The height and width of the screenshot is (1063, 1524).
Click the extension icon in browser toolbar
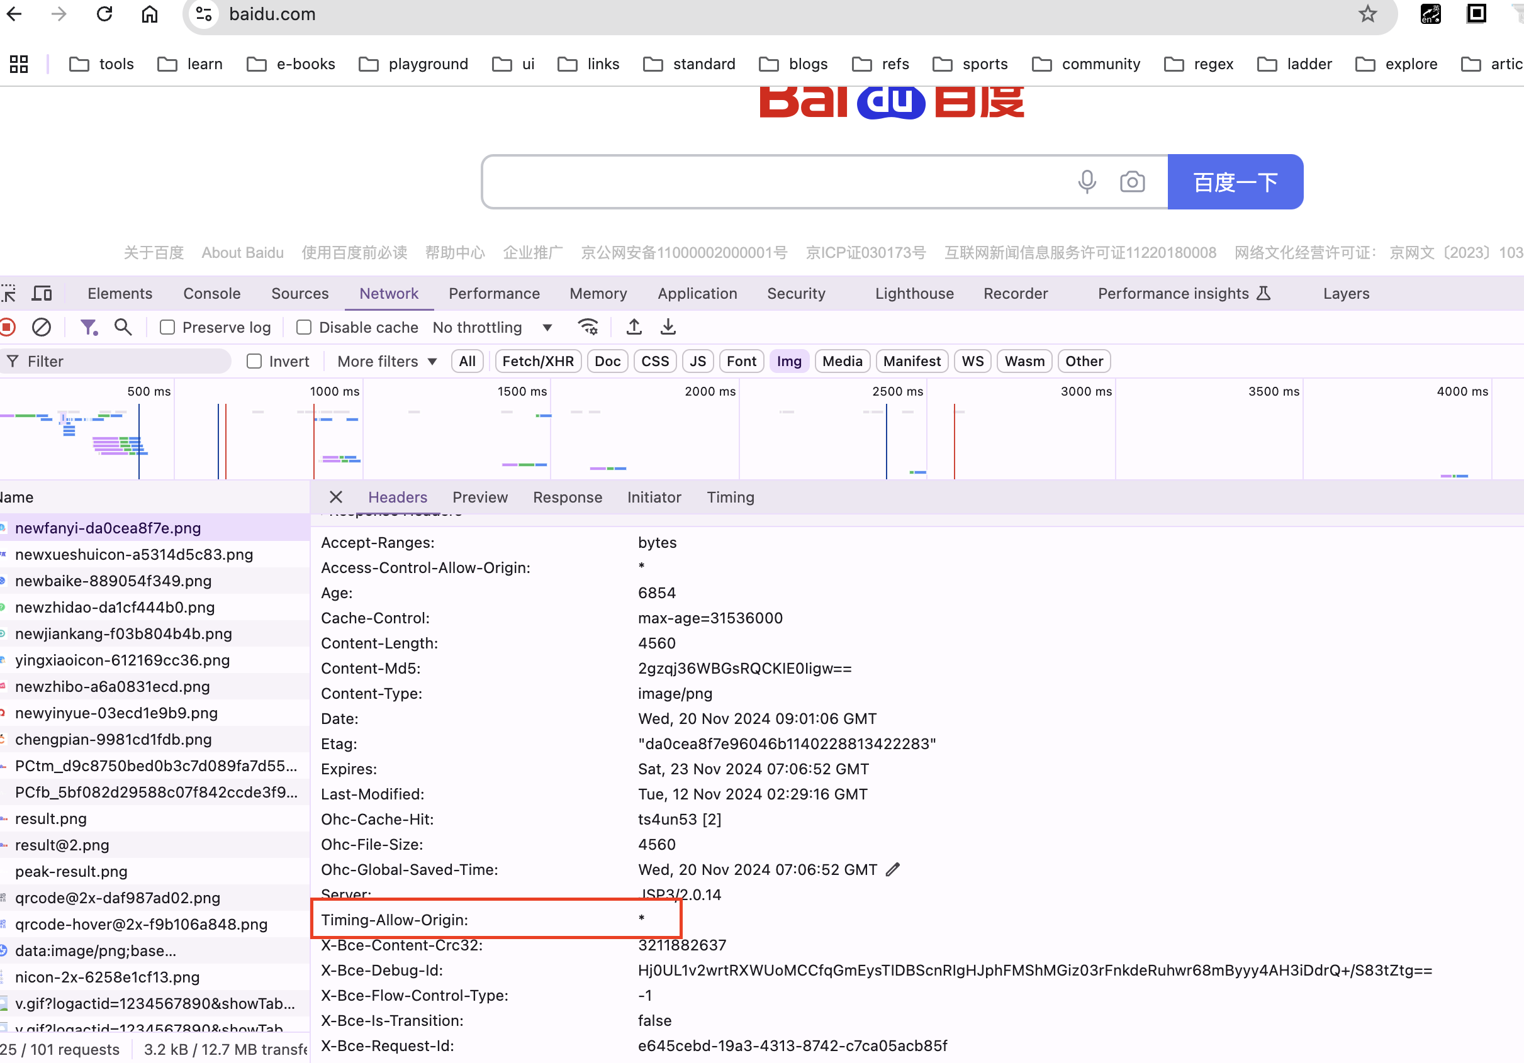click(1430, 14)
